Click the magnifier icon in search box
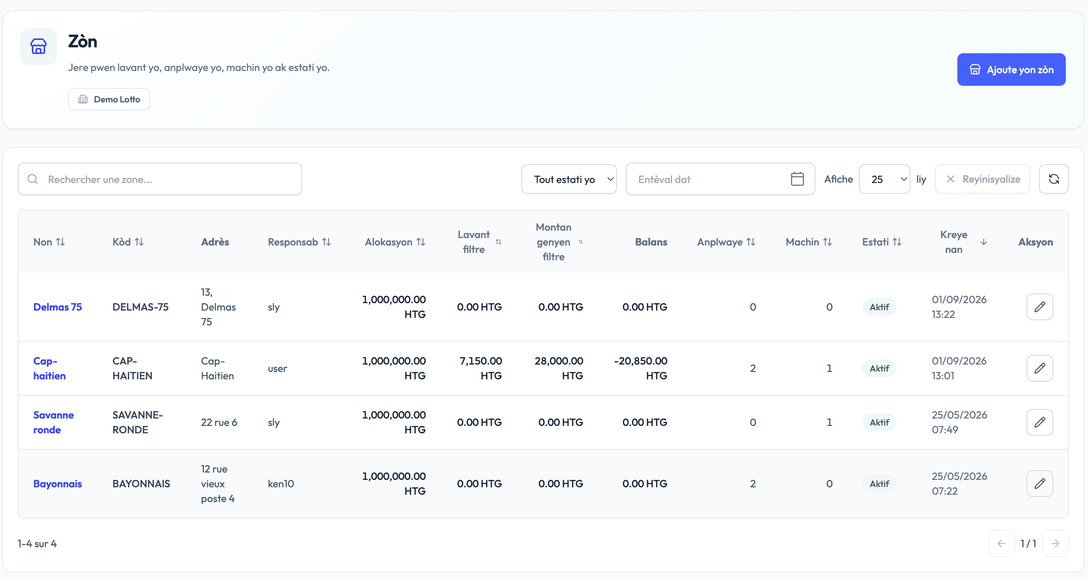Viewport: 1088px width, 579px height. pos(33,179)
